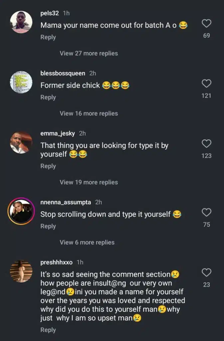Show the 16 more replies
The width and height of the screenshot is (224, 341).
pyautogui.click(x=89, y=114)
